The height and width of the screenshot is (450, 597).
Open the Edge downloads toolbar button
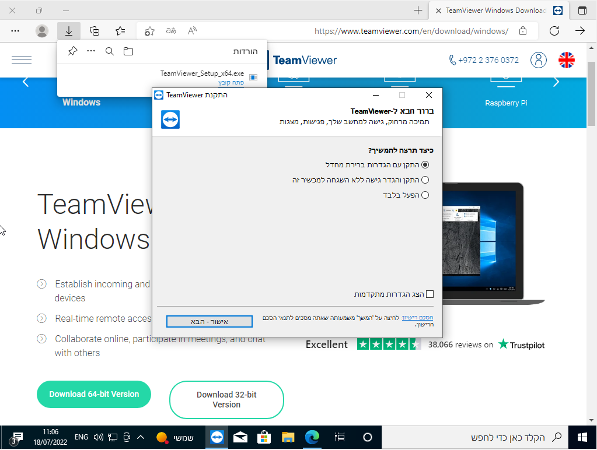(x=69, y=31)
